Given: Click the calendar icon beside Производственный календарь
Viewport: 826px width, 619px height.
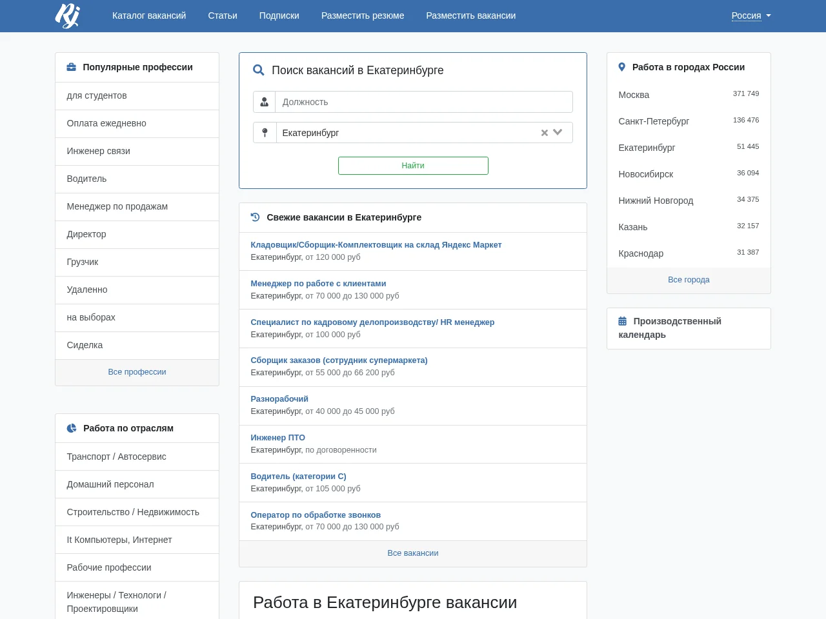Looking at the screenshot, I should point(623,321).
